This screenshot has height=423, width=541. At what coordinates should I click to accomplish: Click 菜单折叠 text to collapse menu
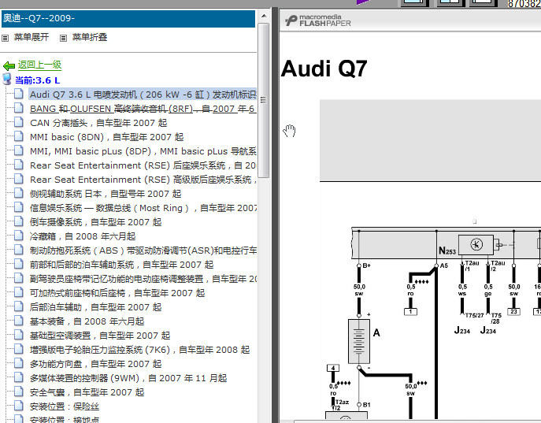(90, 37)
